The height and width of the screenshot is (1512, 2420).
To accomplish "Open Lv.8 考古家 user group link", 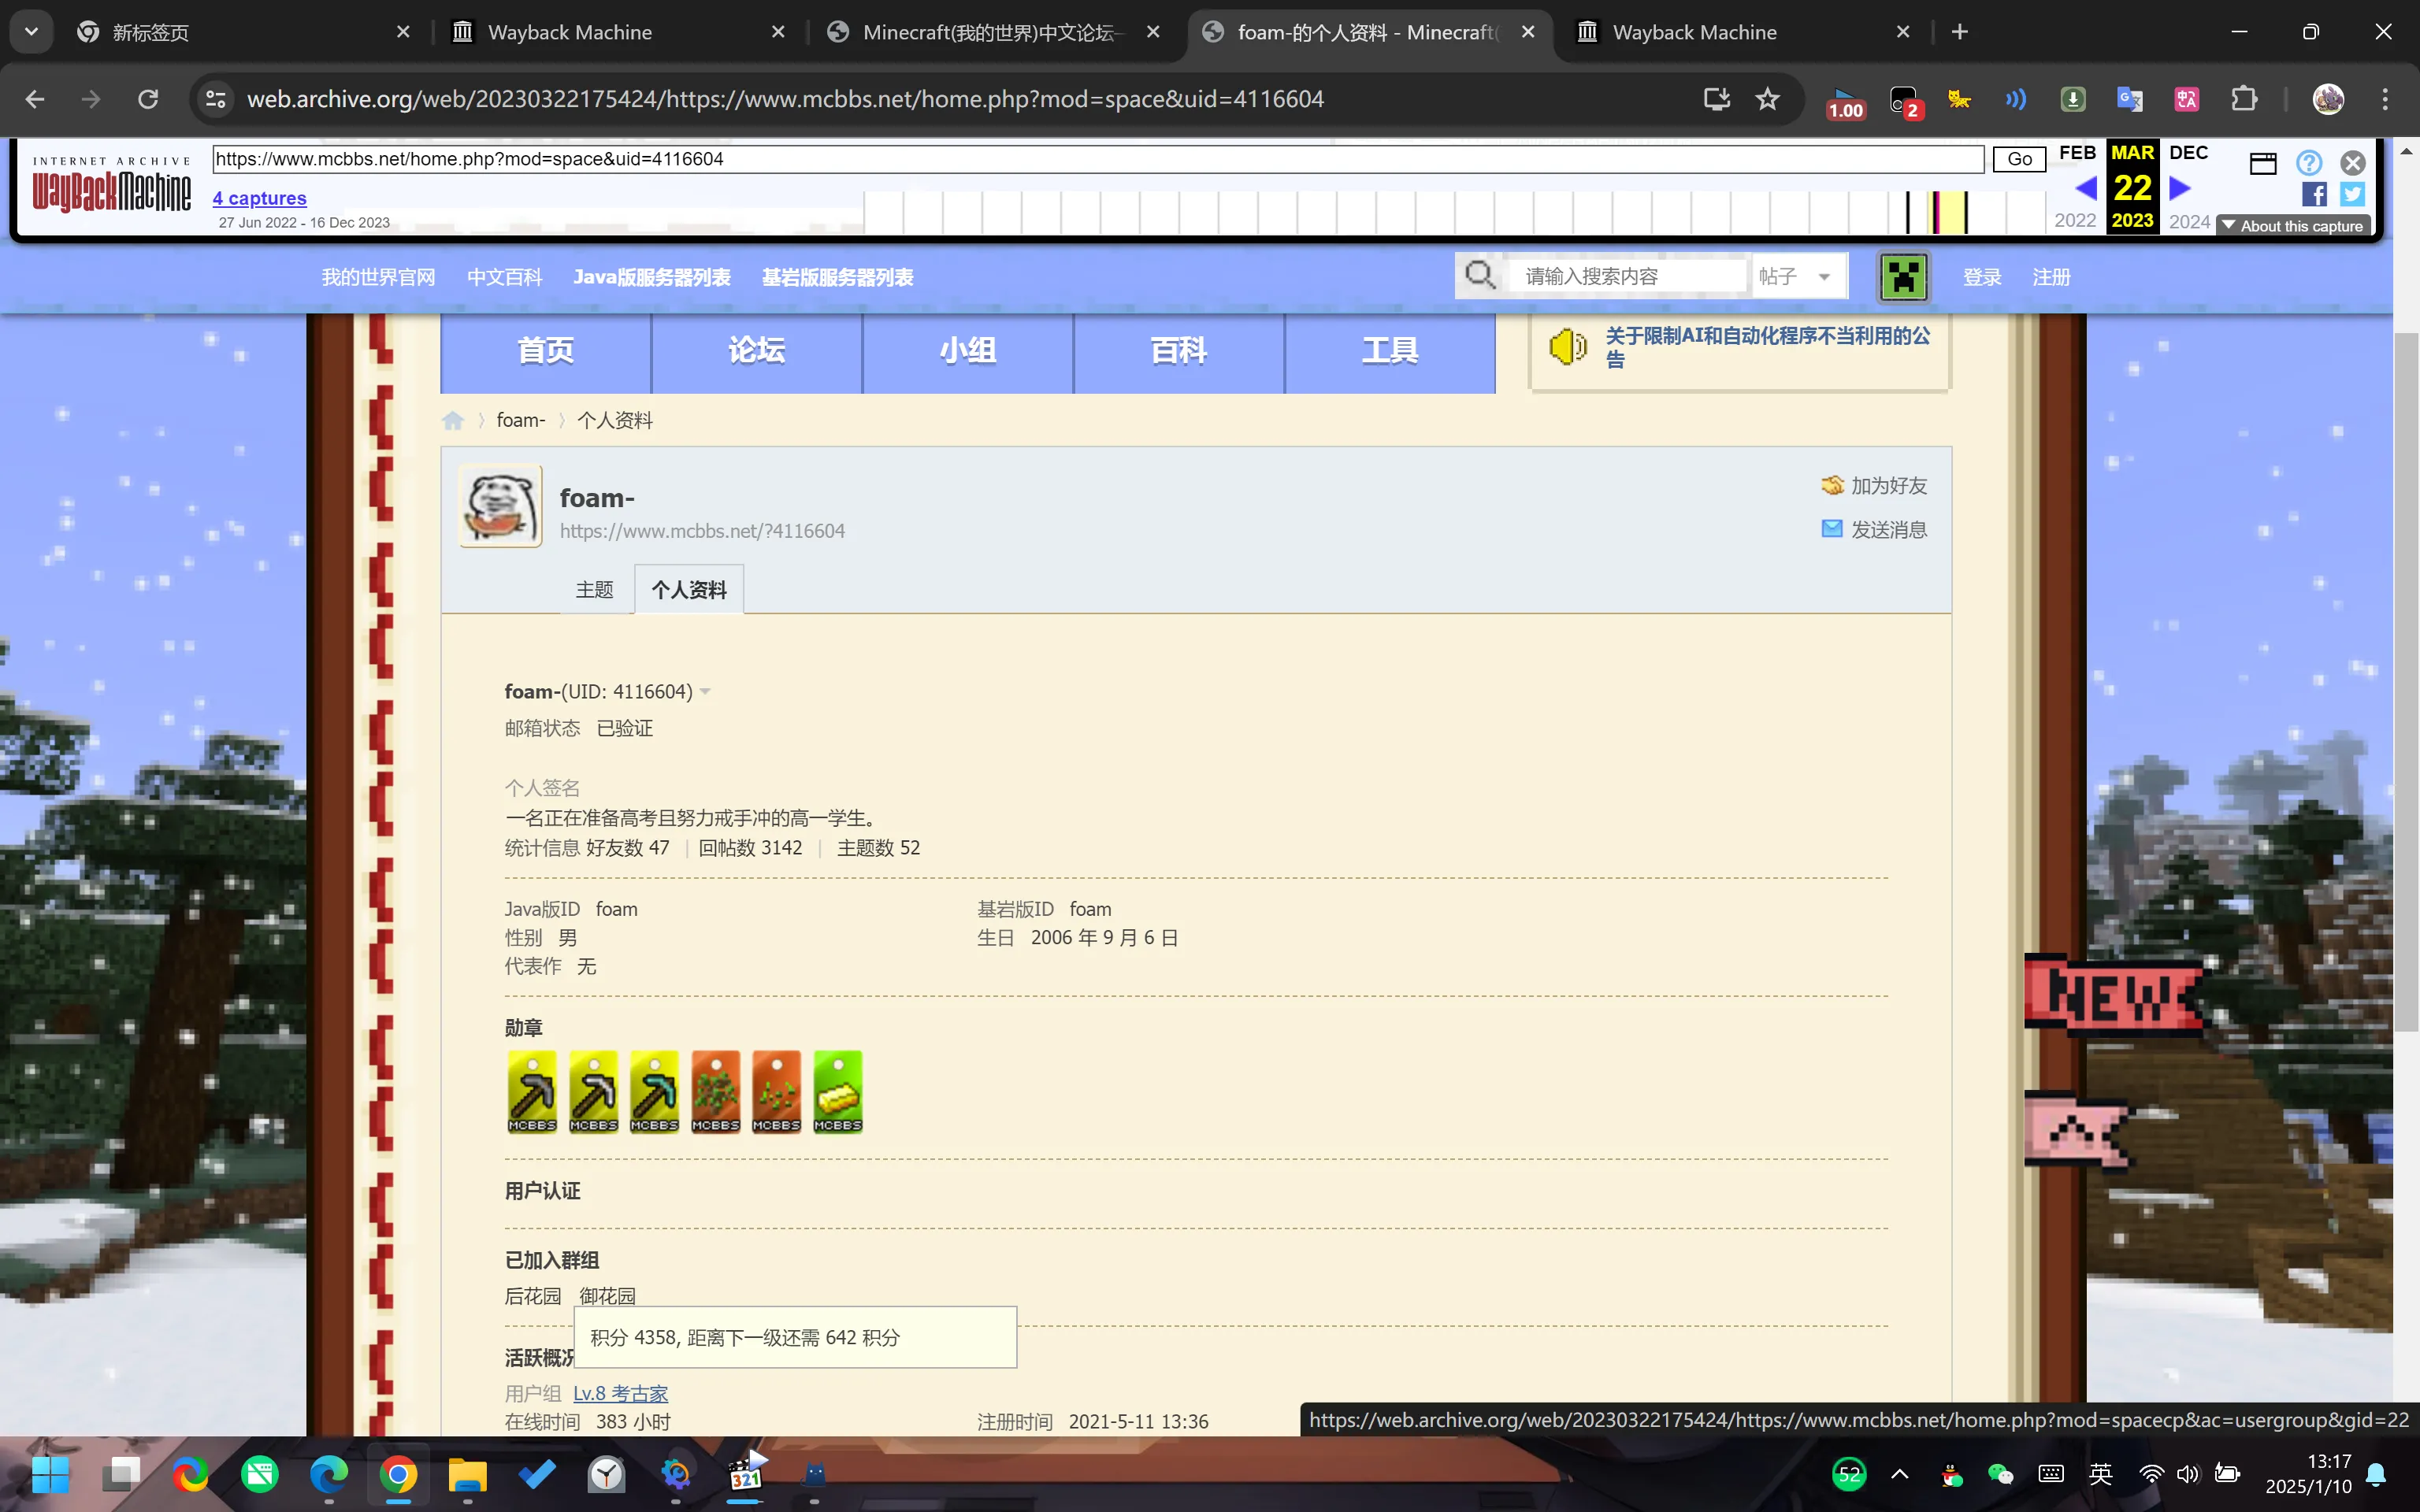I will click(620, 1393).
